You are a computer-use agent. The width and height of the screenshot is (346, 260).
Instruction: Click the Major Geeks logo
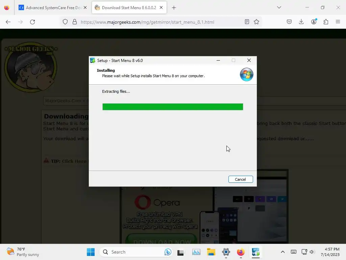(31, 67)
